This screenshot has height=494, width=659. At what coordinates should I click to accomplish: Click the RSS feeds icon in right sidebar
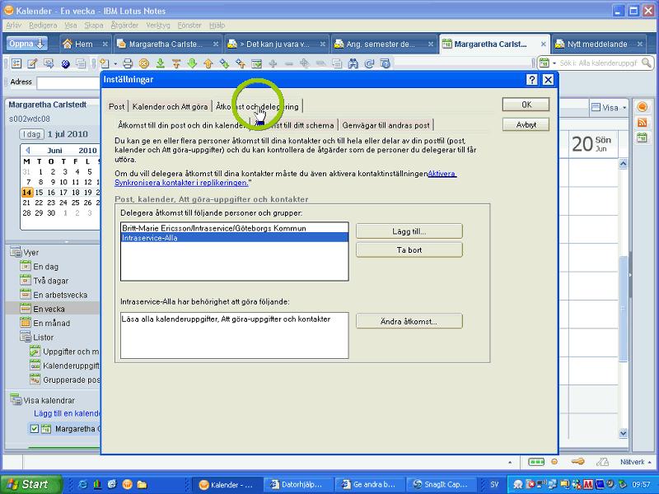click(642, 122)
